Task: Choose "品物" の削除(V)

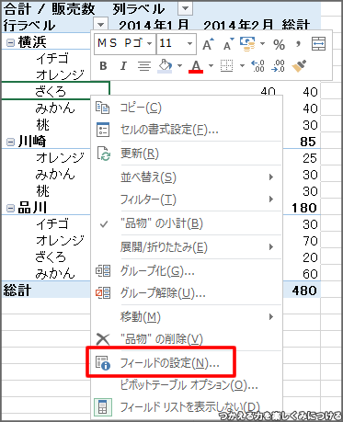Action: click(x=187, y=339)
